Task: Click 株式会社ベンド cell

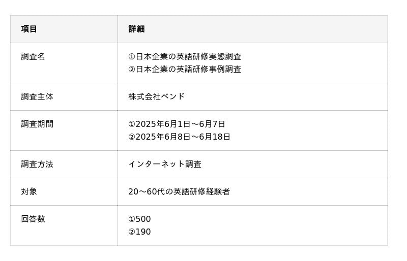Action: coord(157,96)
